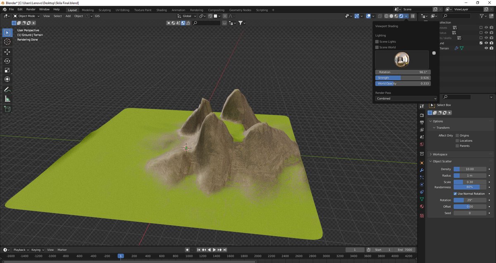This screenshot has height=263, width=496.
Task: Click the End frame field showing 7000
Action: coord(405,250)
